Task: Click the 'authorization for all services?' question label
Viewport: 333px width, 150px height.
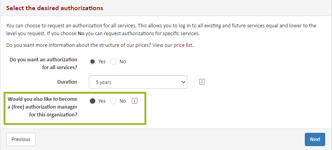Action: tap(43, 64)
